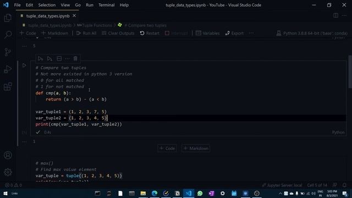The width and height of the screenshot is (352, 198).
Task: Open the Run menu
Action: [x=89, y=5]
